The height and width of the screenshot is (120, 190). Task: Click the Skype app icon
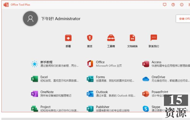point(146,109)
